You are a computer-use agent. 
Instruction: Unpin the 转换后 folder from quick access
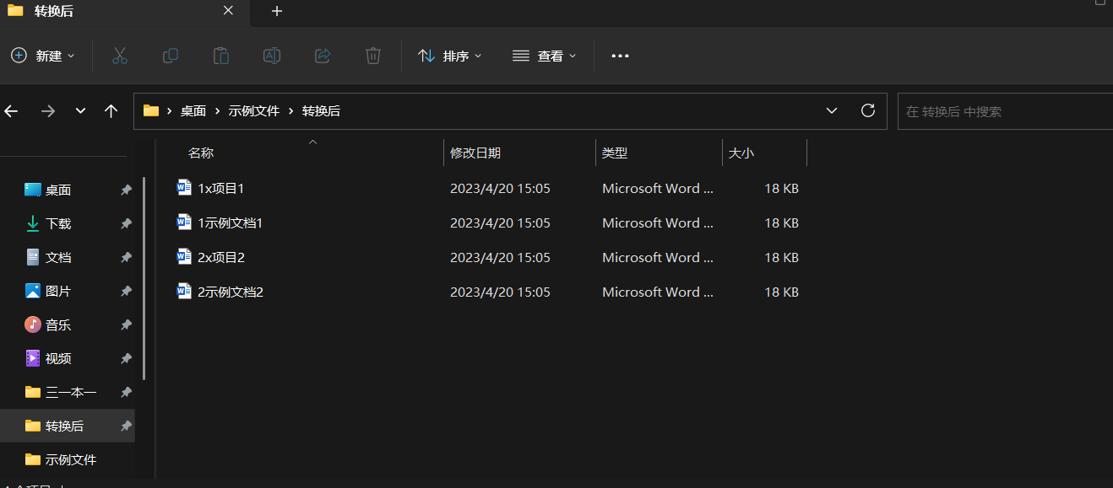point(127,426)
